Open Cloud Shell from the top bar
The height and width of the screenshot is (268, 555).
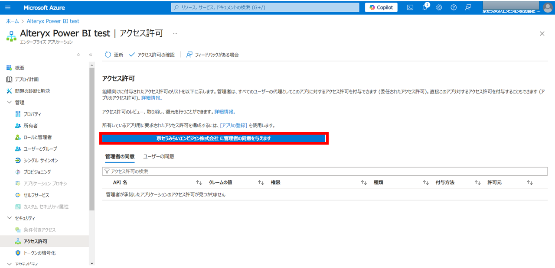click(410, 7)
